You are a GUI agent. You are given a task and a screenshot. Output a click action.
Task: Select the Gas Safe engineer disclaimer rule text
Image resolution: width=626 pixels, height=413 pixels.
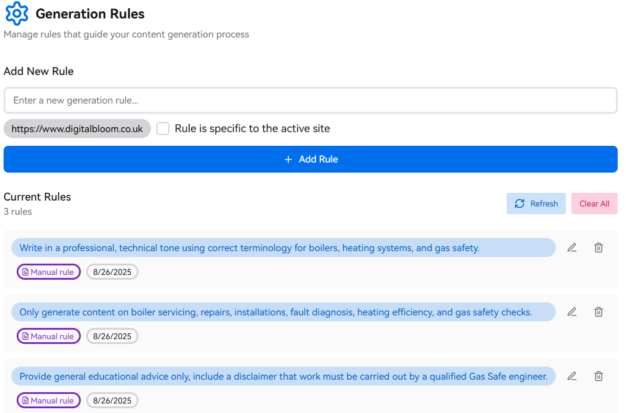(x=283, y=376)
